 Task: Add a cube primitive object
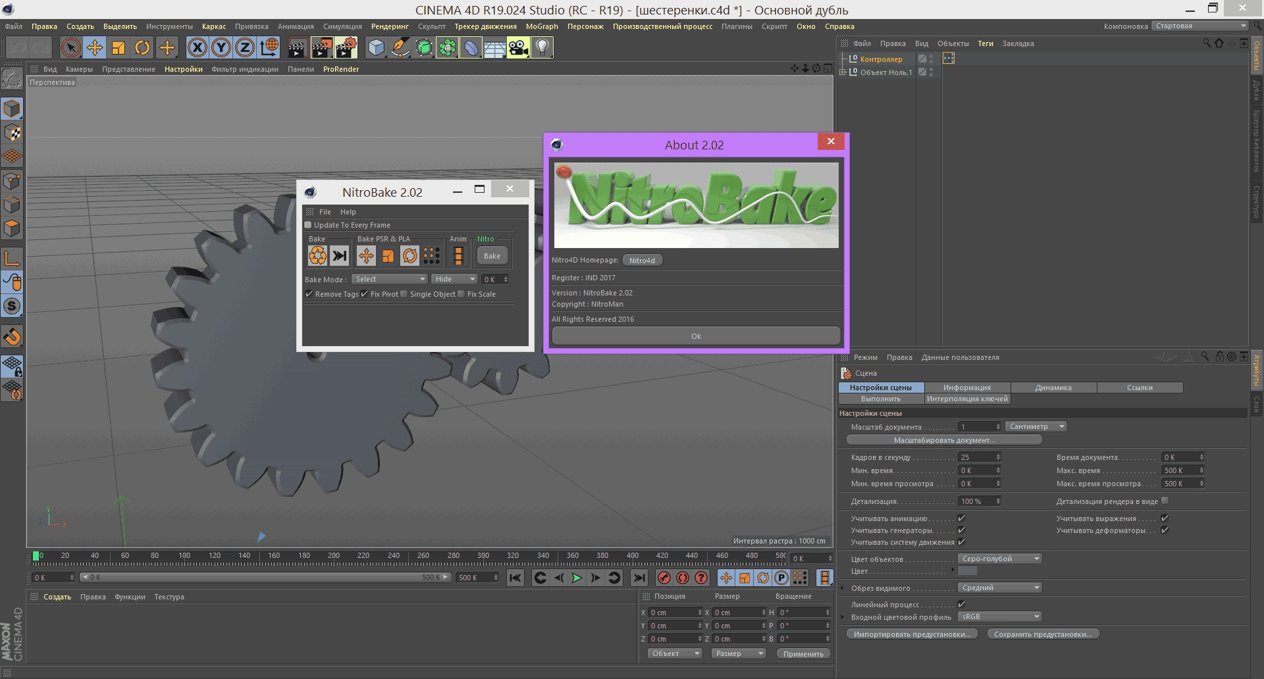click(x=376, y=47)
